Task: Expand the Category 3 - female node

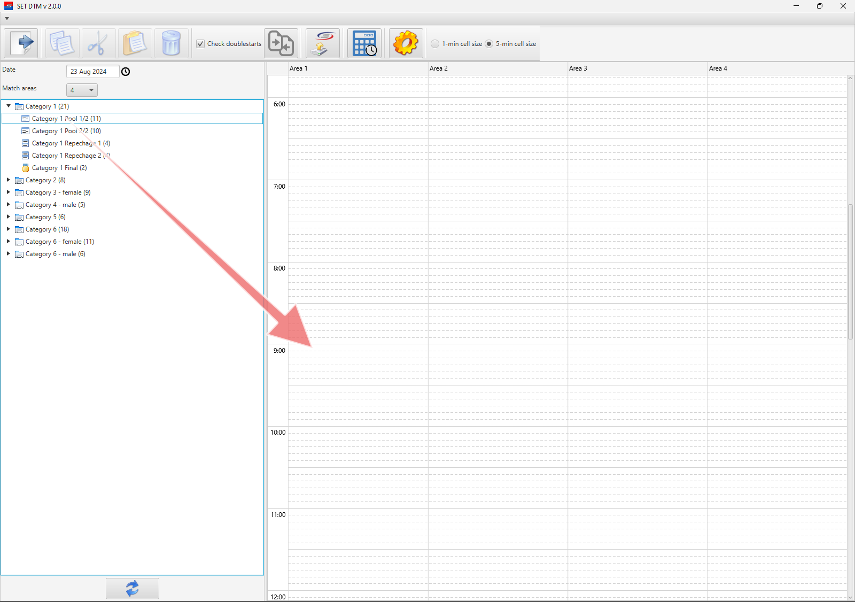Action: (x=9, y=192)
